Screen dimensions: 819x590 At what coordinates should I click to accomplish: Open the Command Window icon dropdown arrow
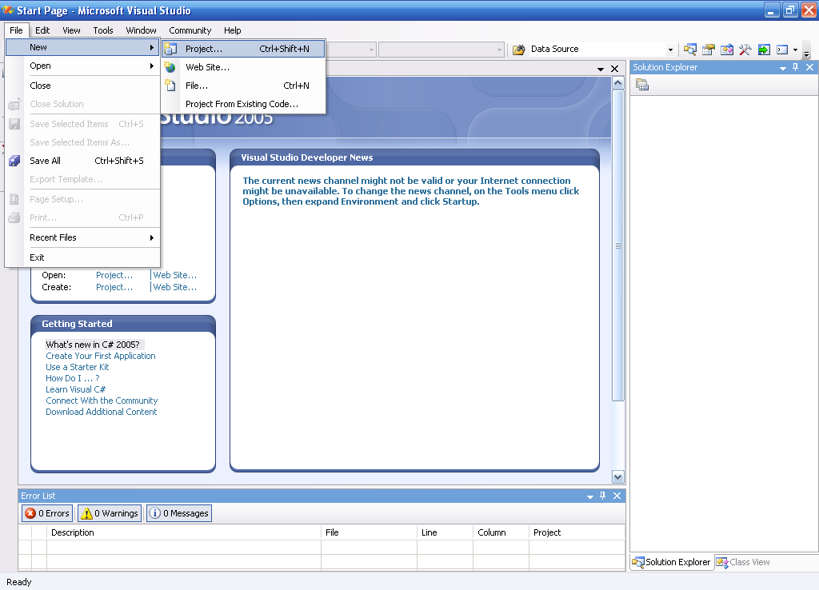[795, 50]
